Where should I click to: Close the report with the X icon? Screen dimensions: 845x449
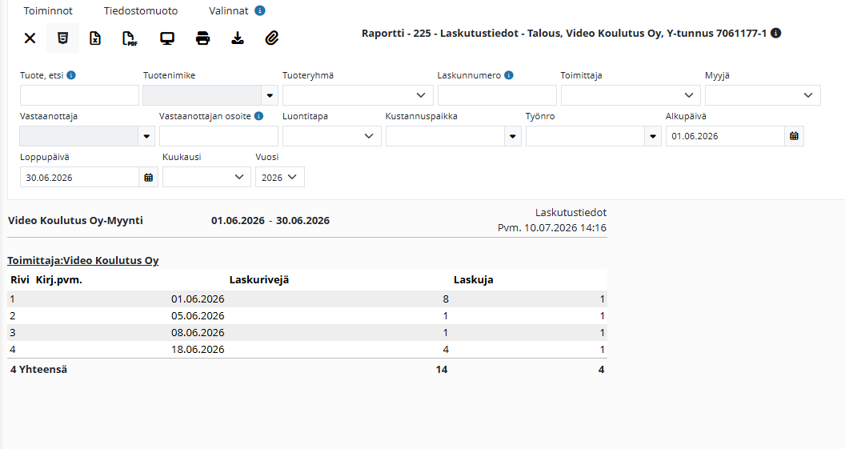[x=30, y=38]
